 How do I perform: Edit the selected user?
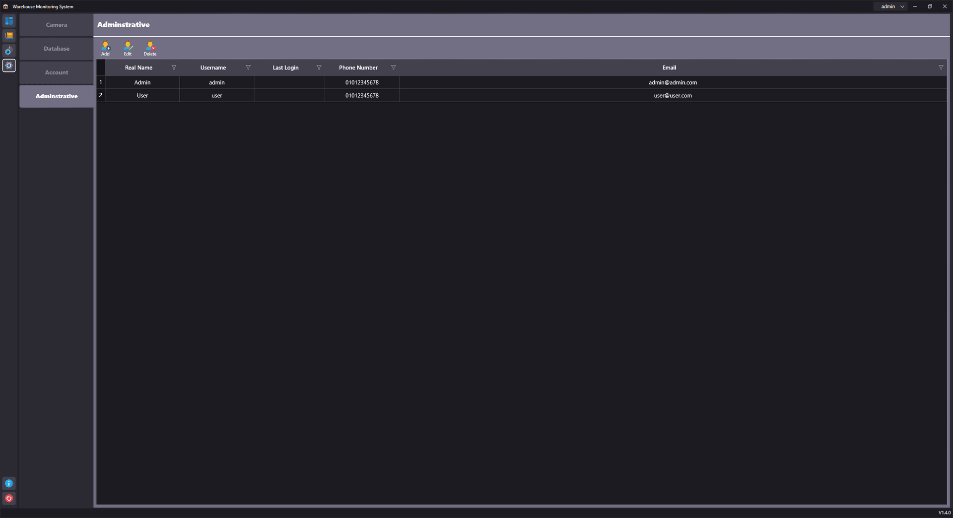click(128, 48)
